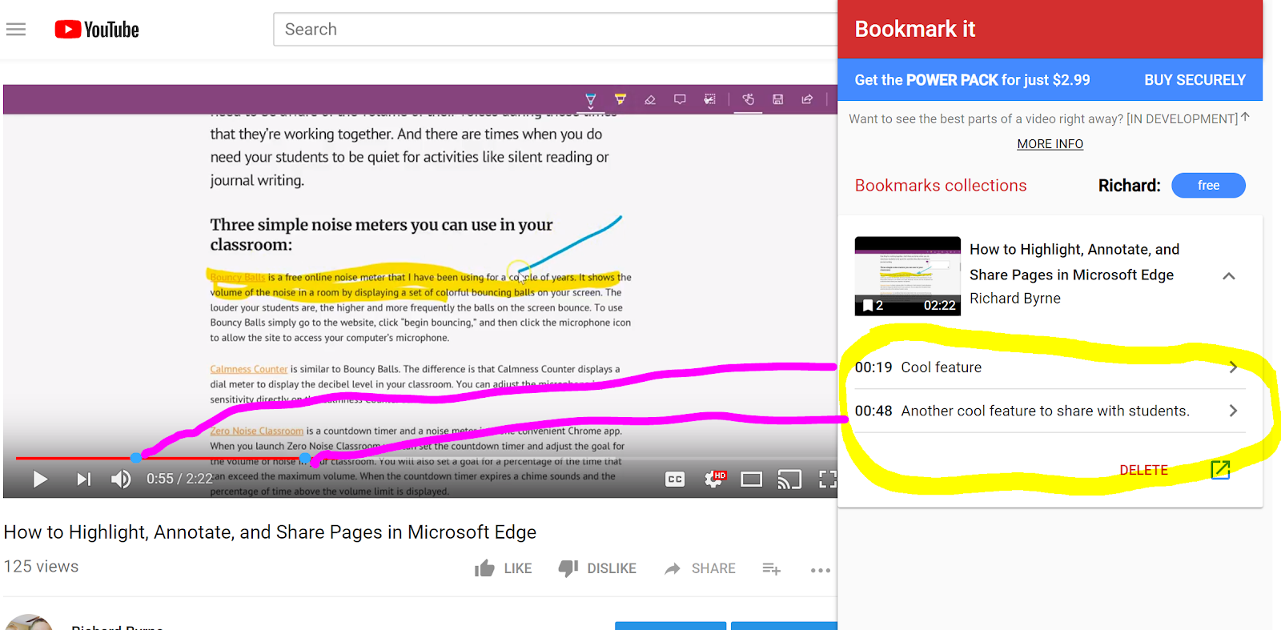Image resolution: width=1281 pixels, height=630 pixels.
Task: Switch to theater mode
Action: click(751, 480)
